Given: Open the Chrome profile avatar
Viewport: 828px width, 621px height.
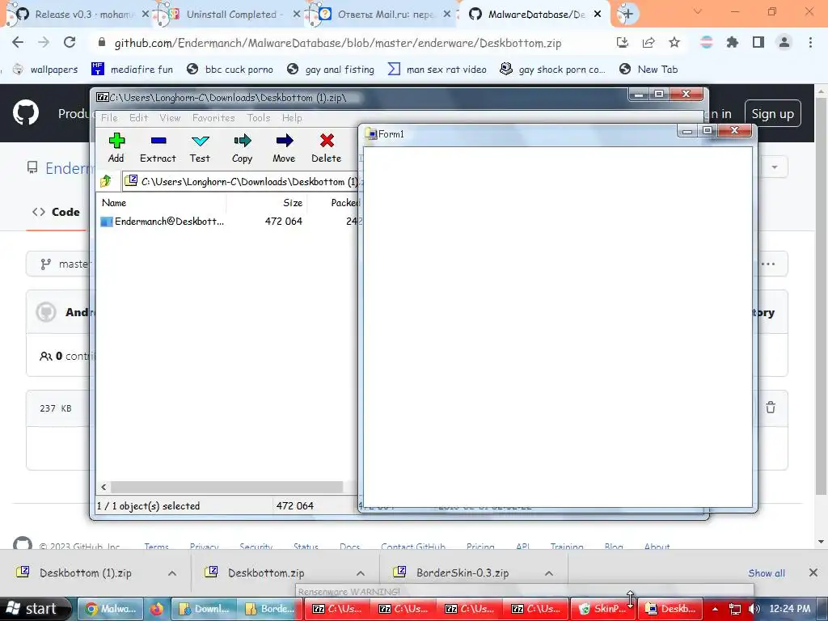Looking at the screenshot, I should click(x=784, y=43).
